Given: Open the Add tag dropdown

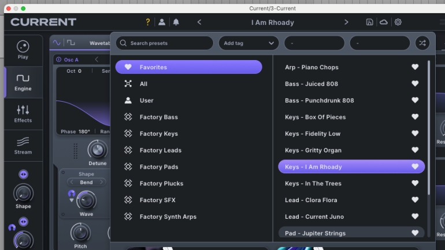Looking at the screenshot, I should point(249,43).
